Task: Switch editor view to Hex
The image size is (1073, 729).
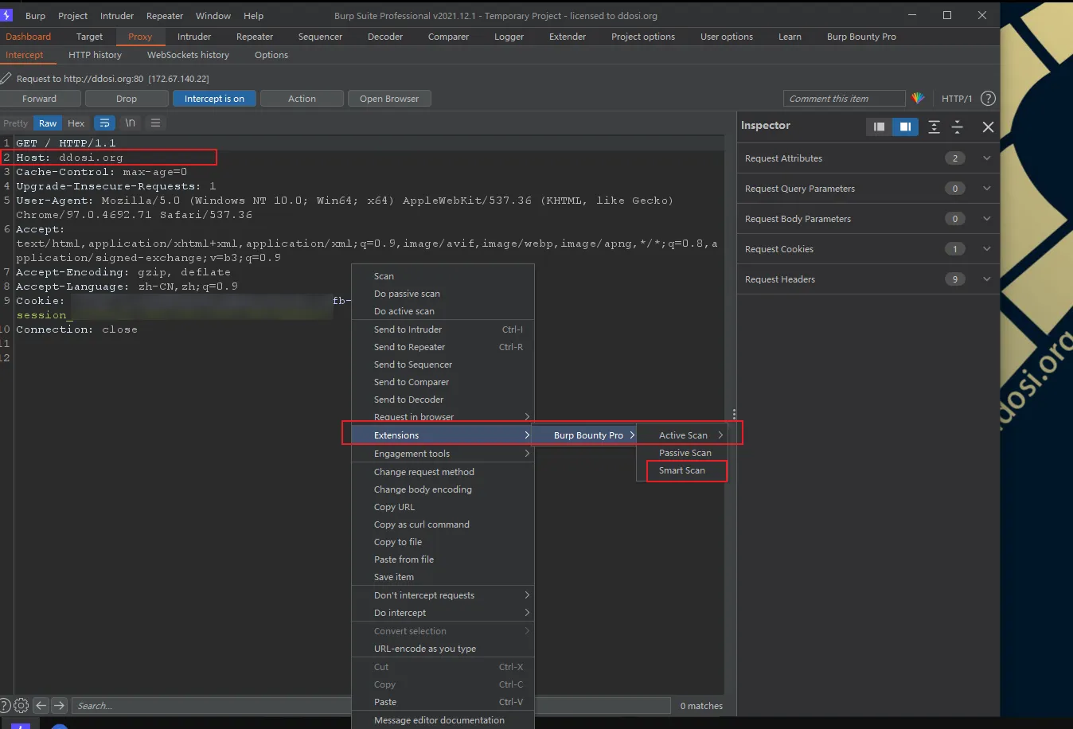Action: (x=76, y=123)
